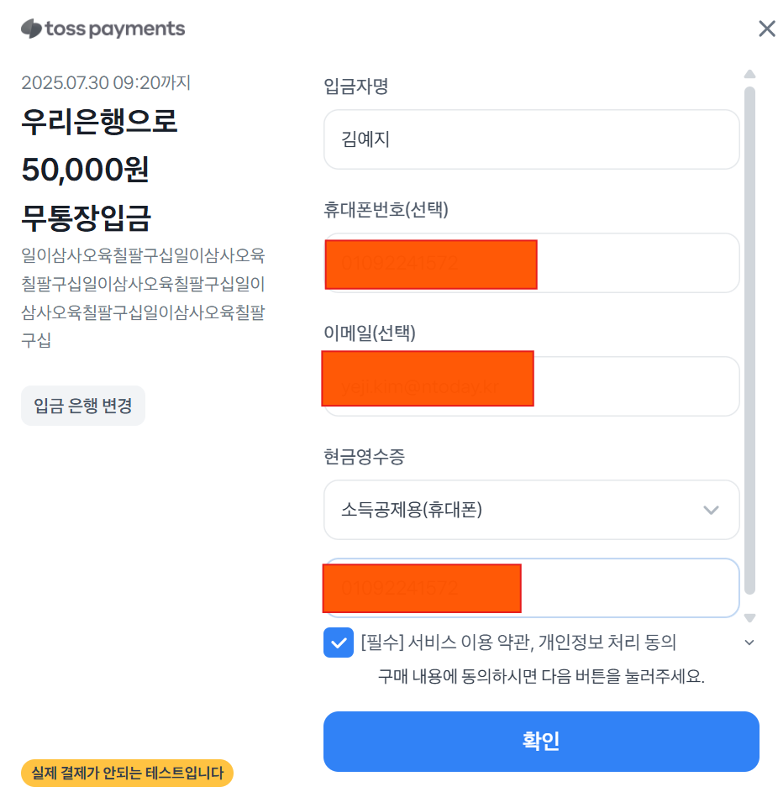Viewport: 778px width, 792px height.
Task: Focus the 입금자명 field containing 김예지
Action: click(x=532, y=139)
